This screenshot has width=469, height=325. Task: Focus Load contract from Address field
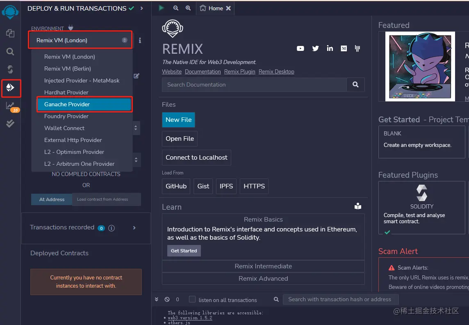pos(107,199)
